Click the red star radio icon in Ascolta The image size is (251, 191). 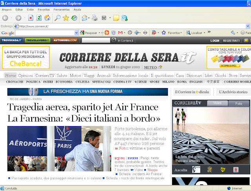[x=236, y=169]
